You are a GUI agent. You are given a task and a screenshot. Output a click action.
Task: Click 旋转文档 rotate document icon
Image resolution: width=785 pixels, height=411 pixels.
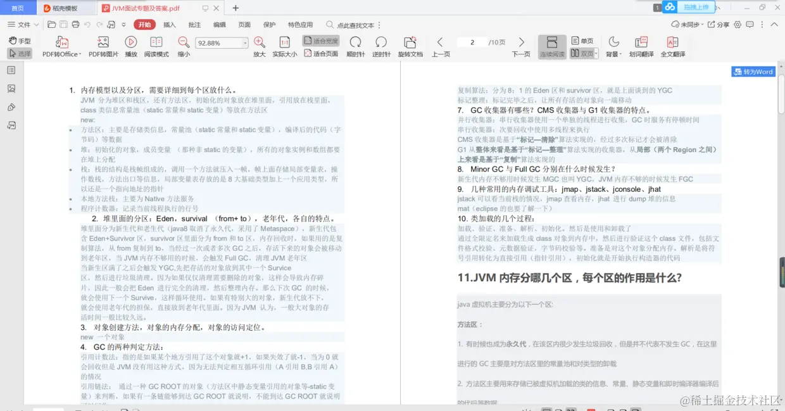pyautogui.click(x=410, y=42)
